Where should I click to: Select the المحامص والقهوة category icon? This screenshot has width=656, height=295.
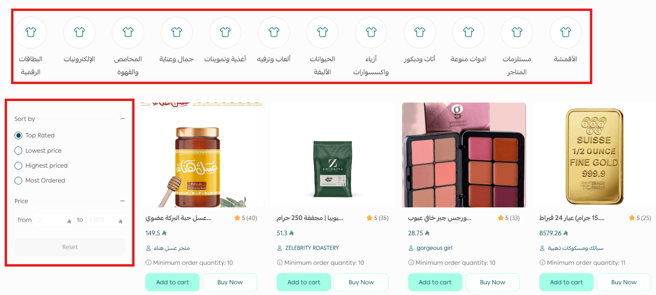pyautogui.click(x=128, y=33)
